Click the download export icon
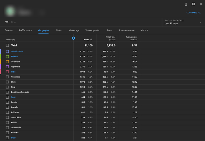 pyautogui.click(x=186, y=4)
